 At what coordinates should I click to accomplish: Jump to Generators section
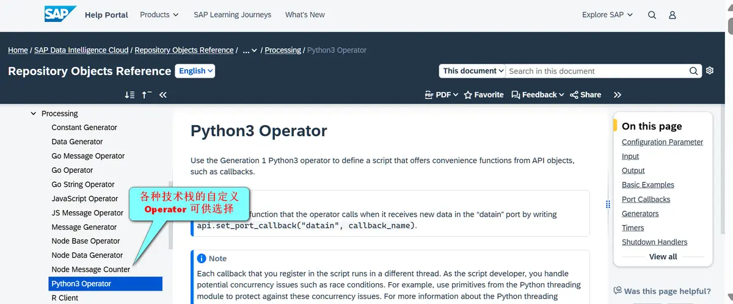(x=640, y=214)
